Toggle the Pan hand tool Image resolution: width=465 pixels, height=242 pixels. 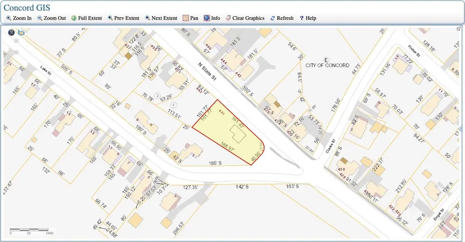point(186,18)
